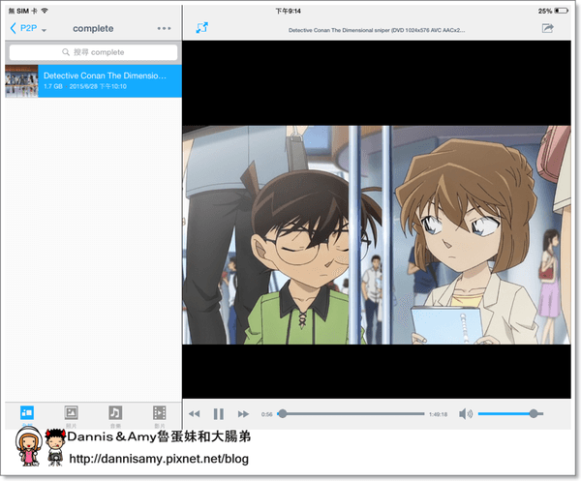
Task: Click the complete folder title
Action: (x=93, y=28)
